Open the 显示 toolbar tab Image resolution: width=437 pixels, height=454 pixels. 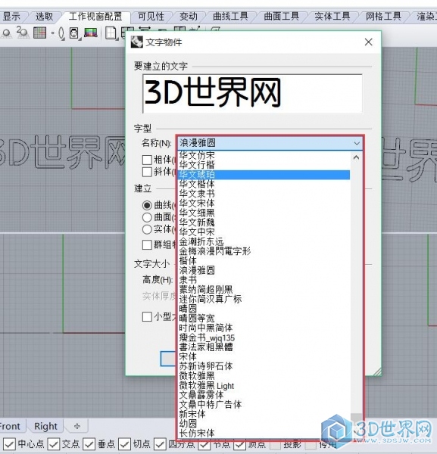11,17
